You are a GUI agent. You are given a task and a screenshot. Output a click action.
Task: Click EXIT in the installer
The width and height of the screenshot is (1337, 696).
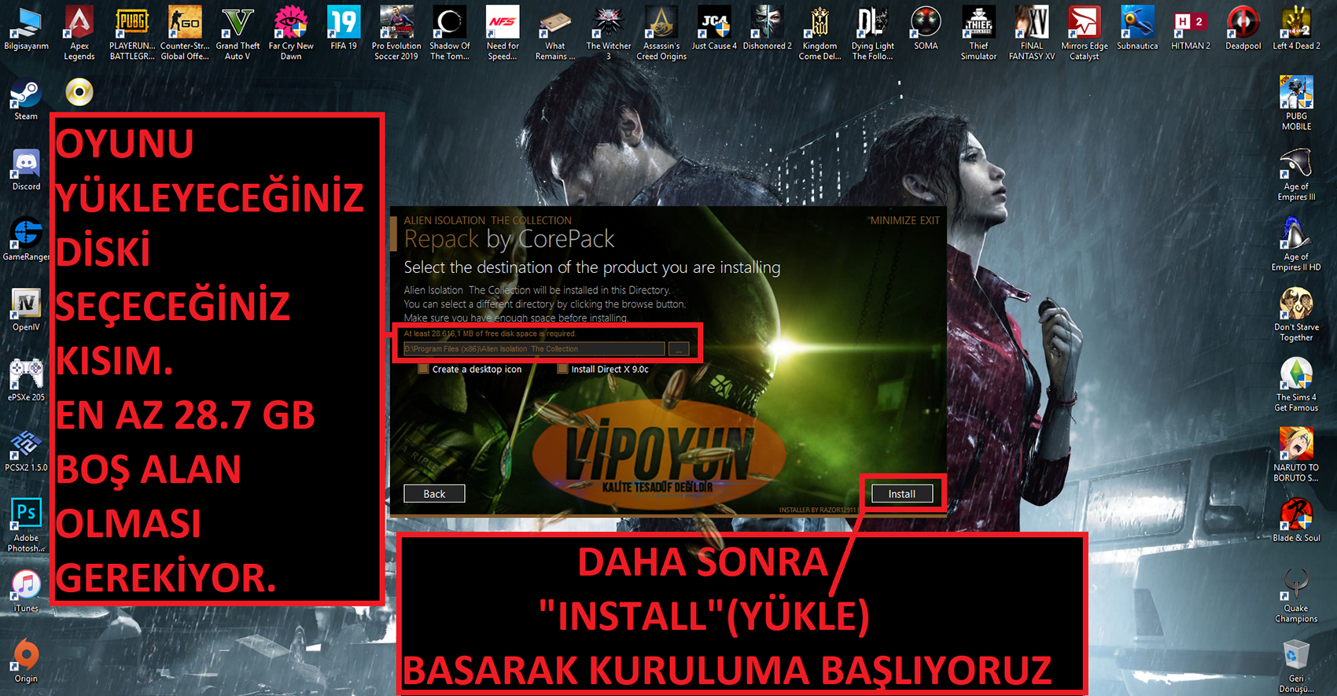(930, 220)
